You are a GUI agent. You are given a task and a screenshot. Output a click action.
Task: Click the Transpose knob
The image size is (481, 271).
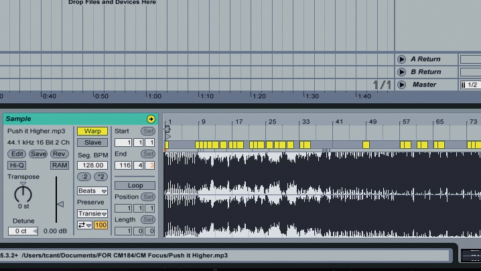(x=23, y=194)
